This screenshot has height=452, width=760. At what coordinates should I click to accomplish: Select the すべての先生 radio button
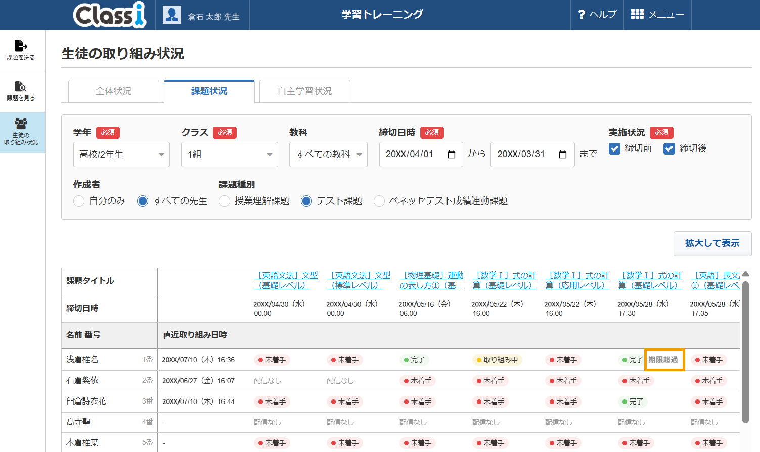point(143,201)
